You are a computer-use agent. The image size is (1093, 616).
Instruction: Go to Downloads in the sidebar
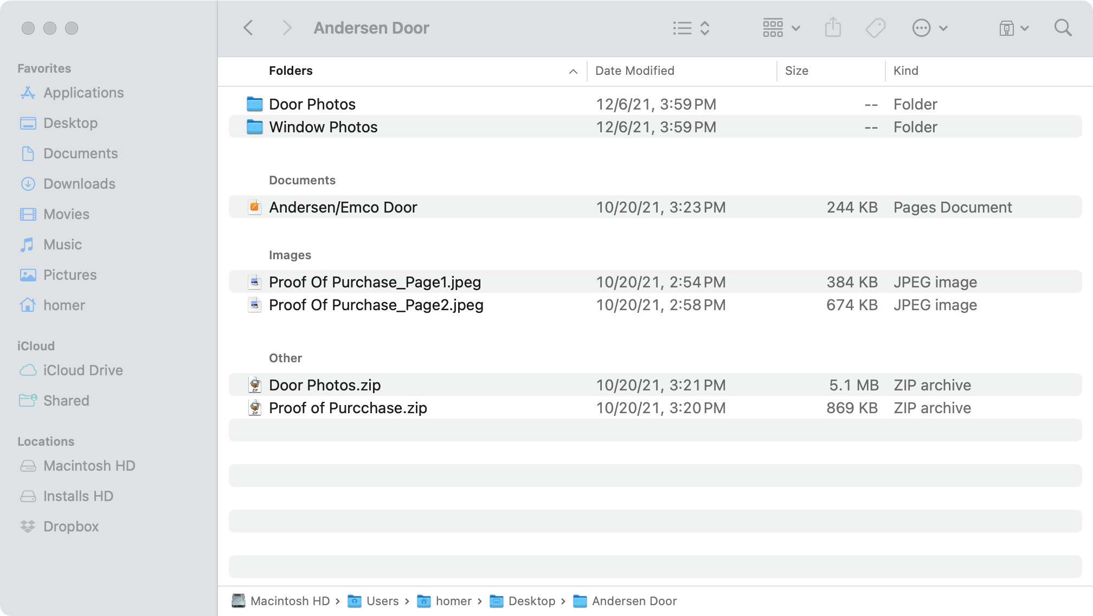pyautogui.click(x=79, y=184)
